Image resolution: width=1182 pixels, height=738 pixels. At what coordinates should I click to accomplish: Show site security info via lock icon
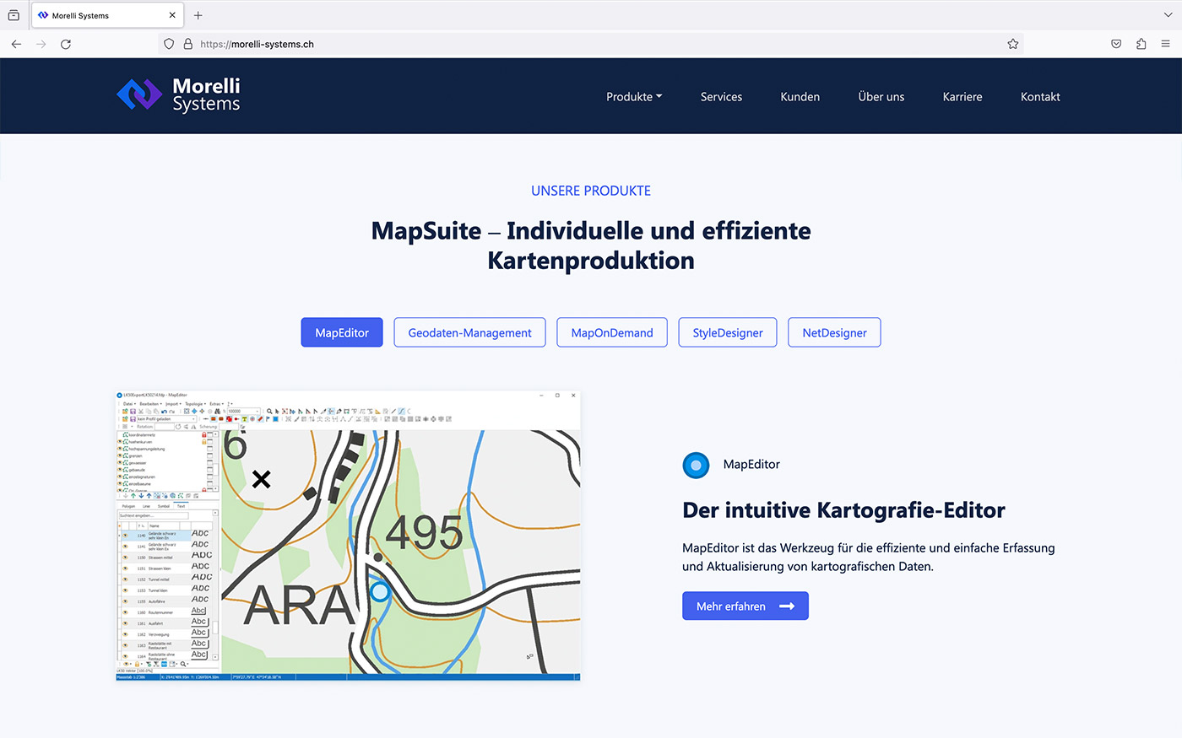(187, 44)
